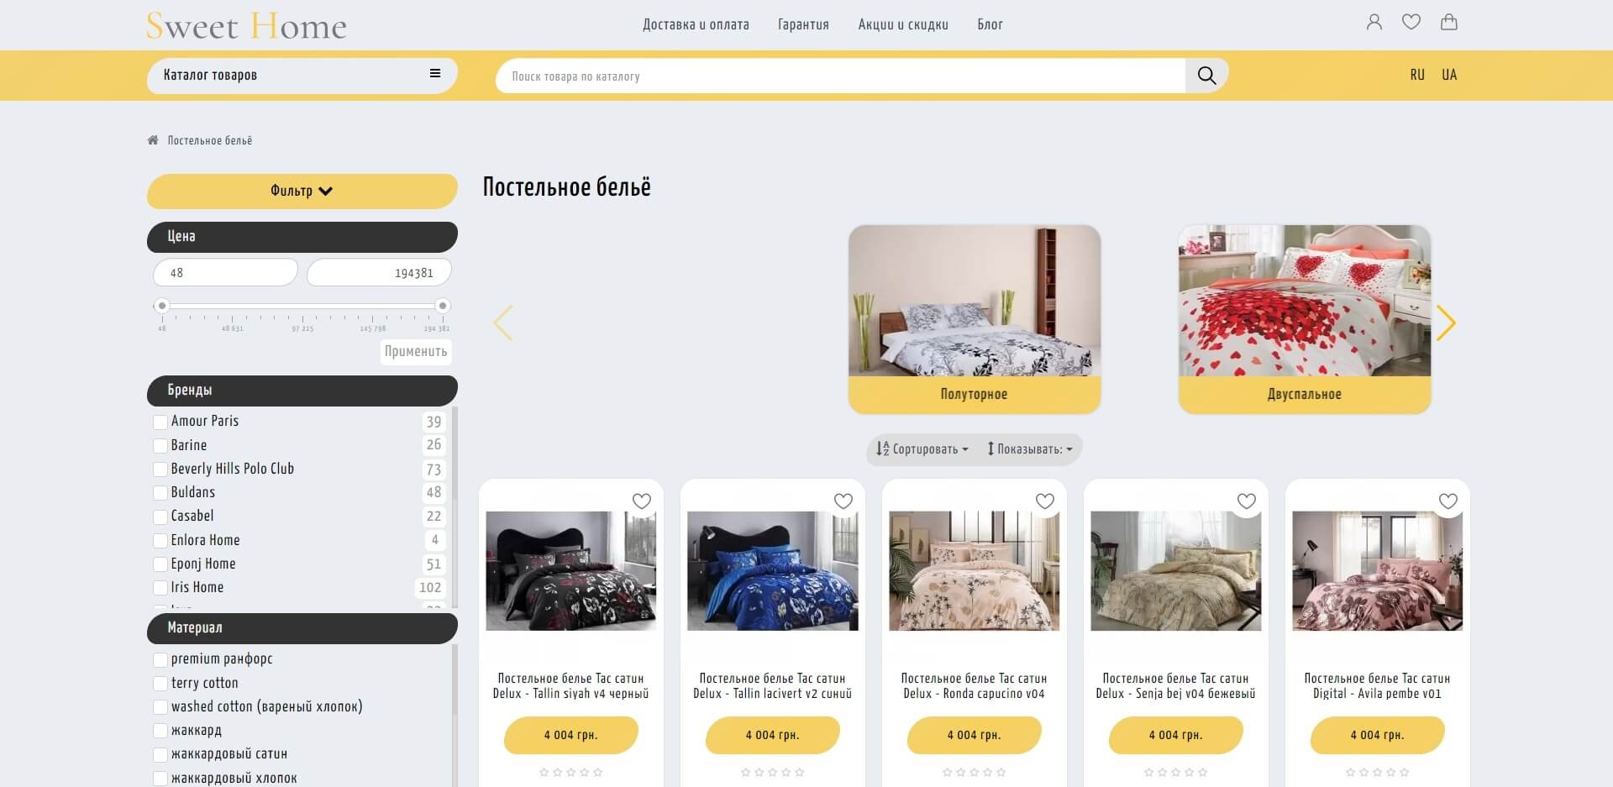
Task: Click the right carousel arrow
Action: [1446, 323]
